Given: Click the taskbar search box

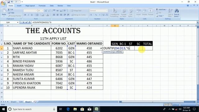Looking at the screenshot, I should (x=32, y=109).
